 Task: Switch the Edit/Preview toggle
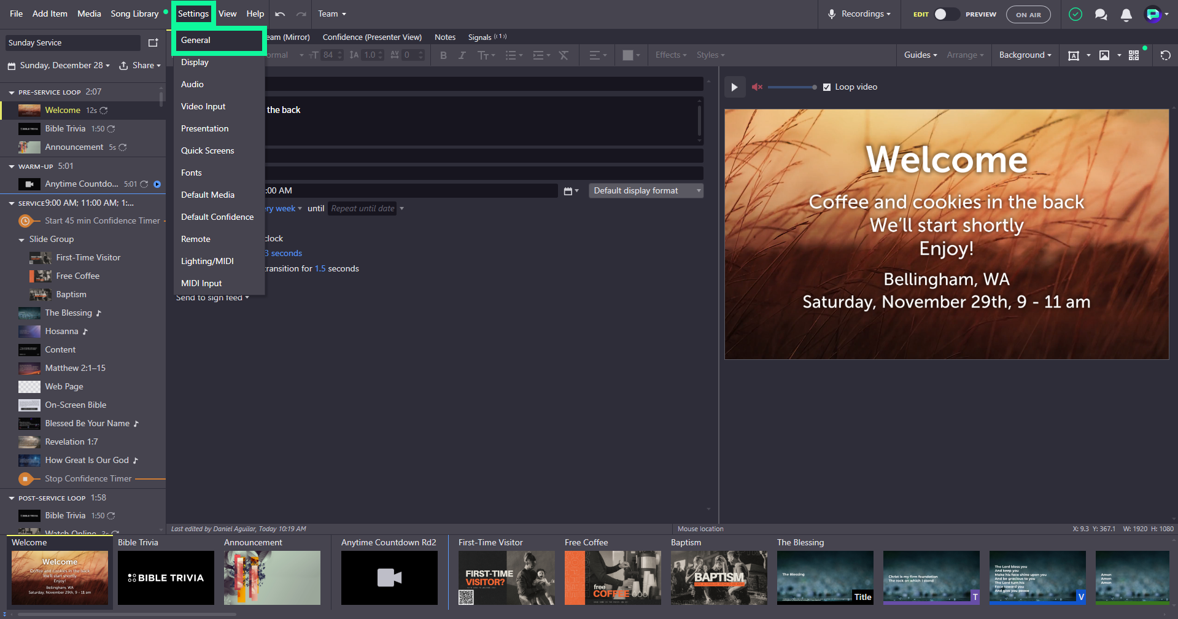pos(946,14)
